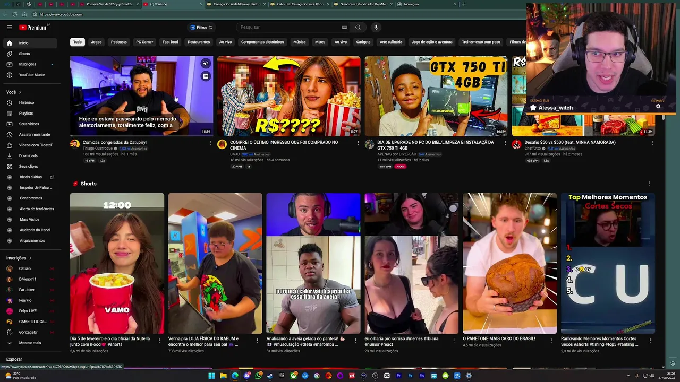Open the KABUM loja física short thumbnail
The image size is (680, 382).
click(215, 263)
